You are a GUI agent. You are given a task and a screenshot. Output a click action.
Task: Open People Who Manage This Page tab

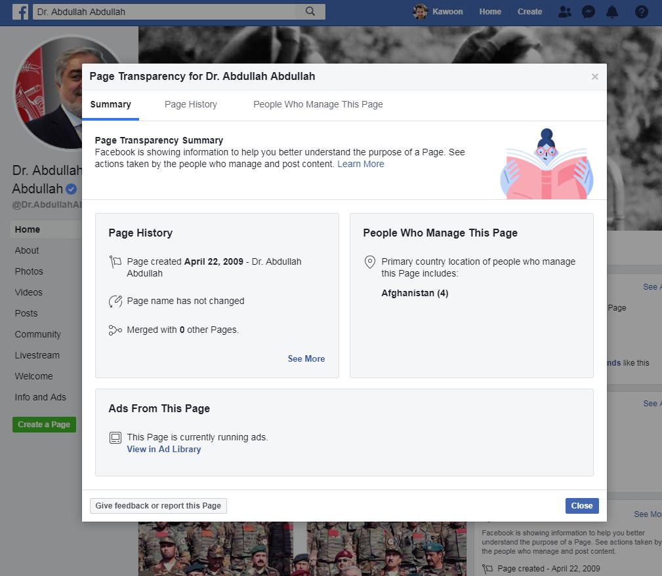(x=318, y=105)
